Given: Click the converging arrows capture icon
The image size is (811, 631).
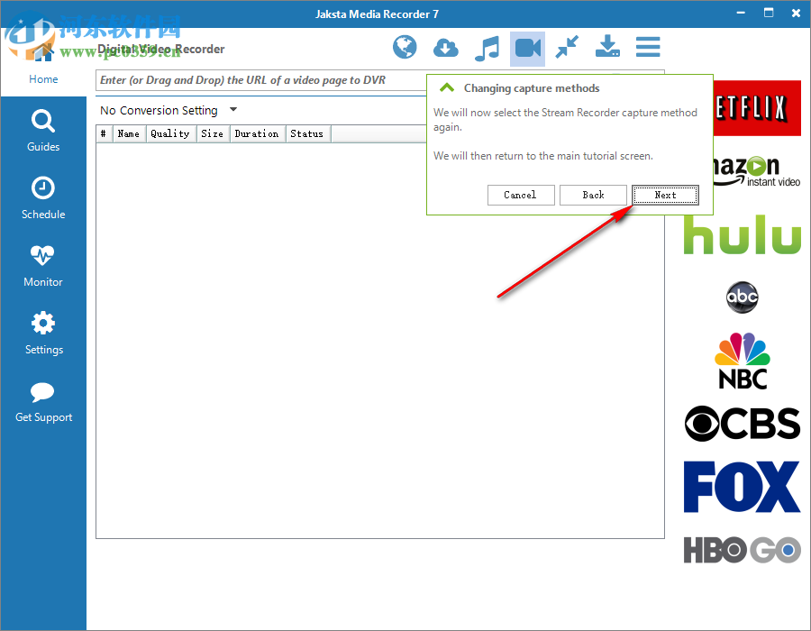Looking at the screenshot, I should (x=567, y=47).
